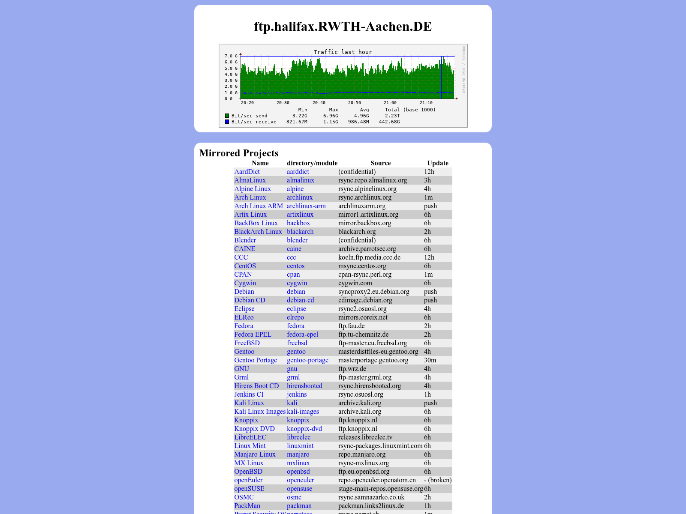Click the OpenBSD project link

pyautogui.click(x=248, y=472)
